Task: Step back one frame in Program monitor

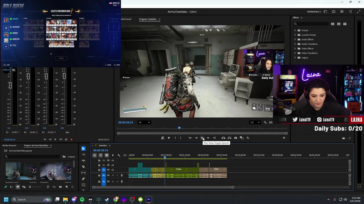Action: click(x=196, y=138)
